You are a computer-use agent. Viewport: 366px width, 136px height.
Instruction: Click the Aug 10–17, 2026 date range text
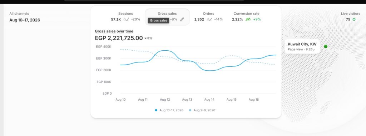point(25,20)
